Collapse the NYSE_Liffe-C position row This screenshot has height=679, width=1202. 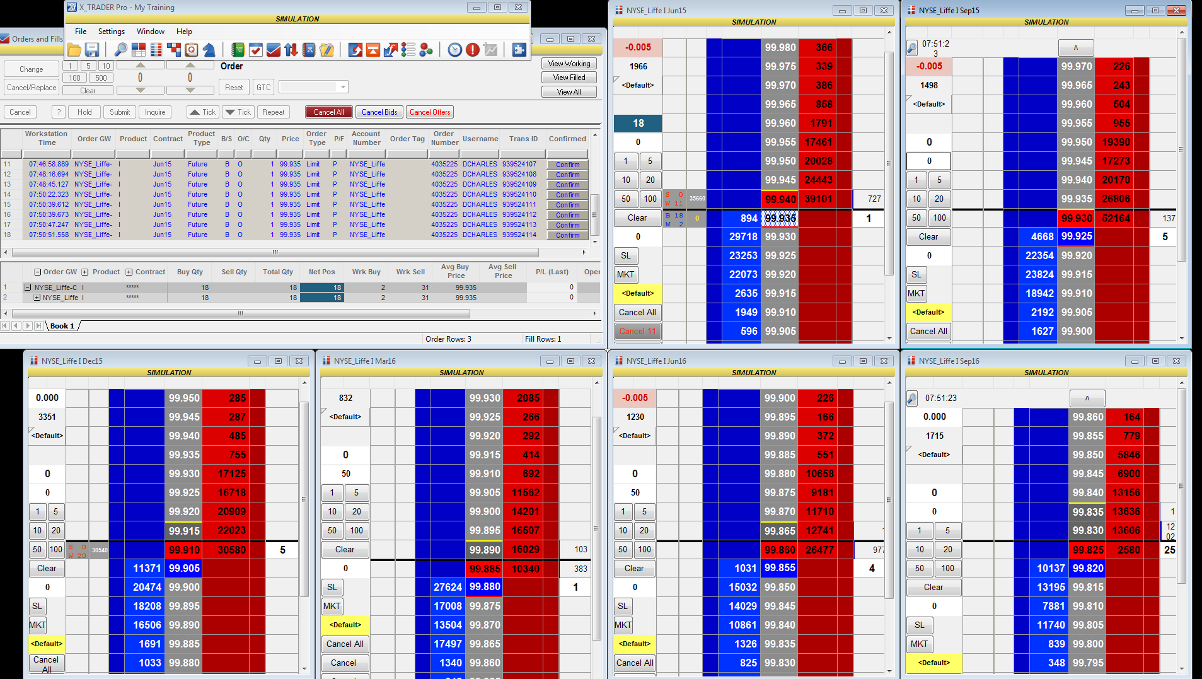[28, 287]
